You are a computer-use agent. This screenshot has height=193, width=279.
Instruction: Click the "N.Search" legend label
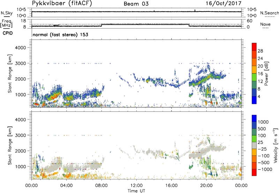[x=269, y=13]
